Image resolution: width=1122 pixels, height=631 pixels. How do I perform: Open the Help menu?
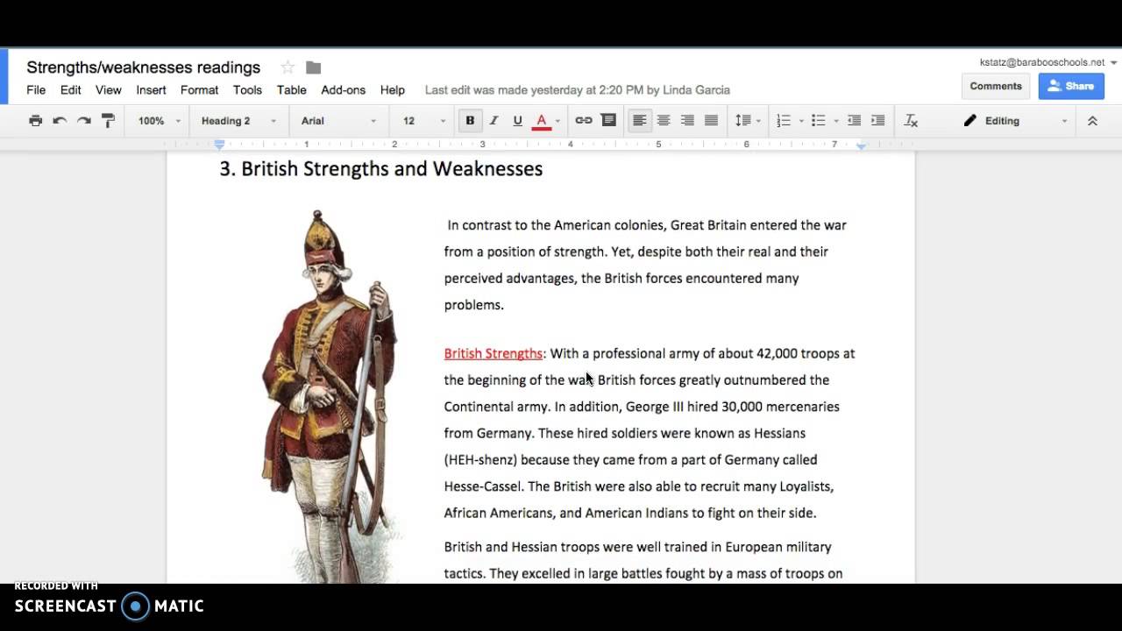[x=393, y=89]
